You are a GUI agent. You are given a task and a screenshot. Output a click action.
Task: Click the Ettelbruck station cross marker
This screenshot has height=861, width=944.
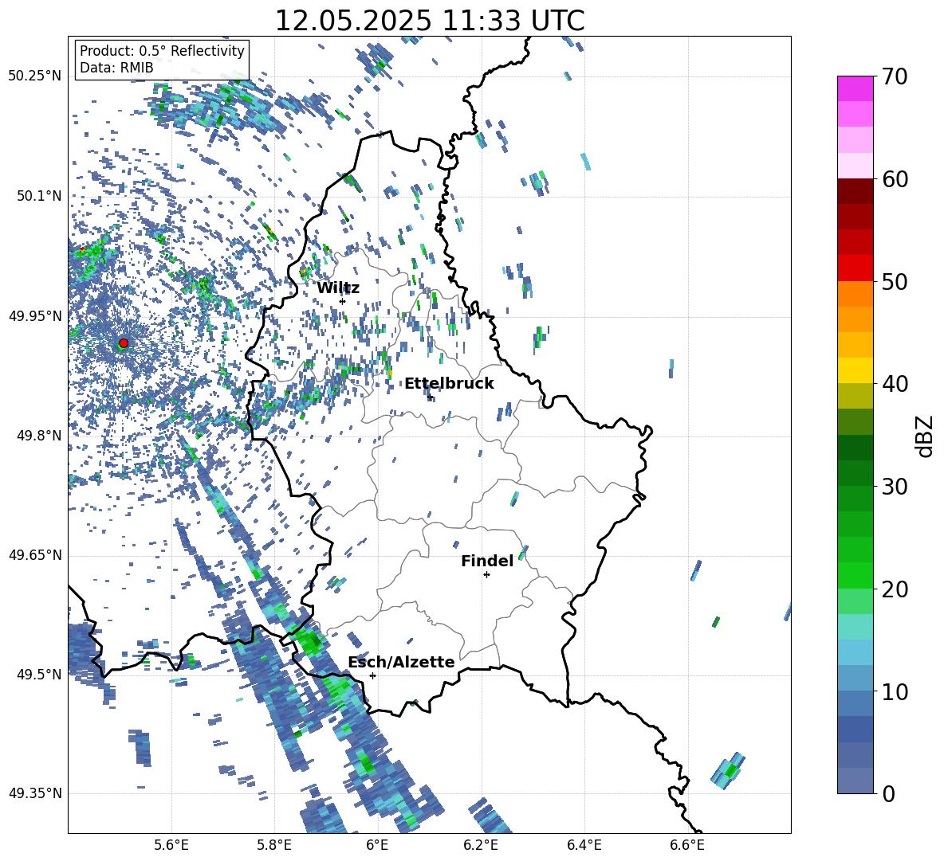pyautogui.click(x=429, y=397)
